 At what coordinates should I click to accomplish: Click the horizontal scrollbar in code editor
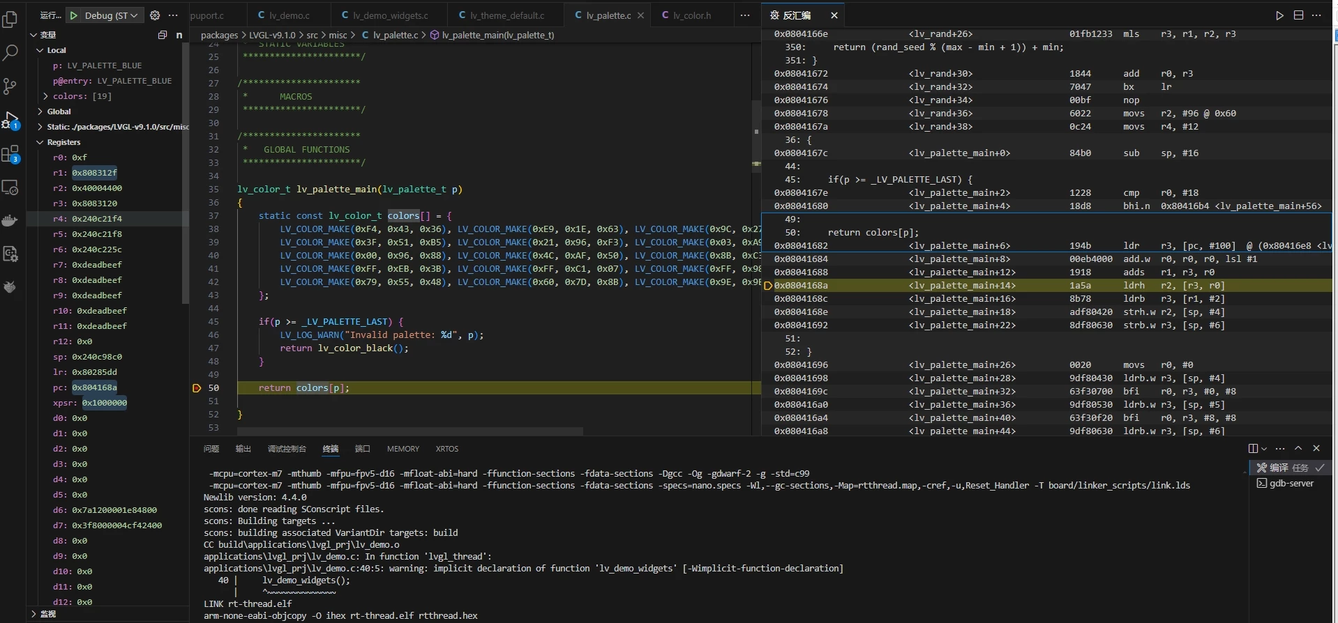tap(410, 432)
